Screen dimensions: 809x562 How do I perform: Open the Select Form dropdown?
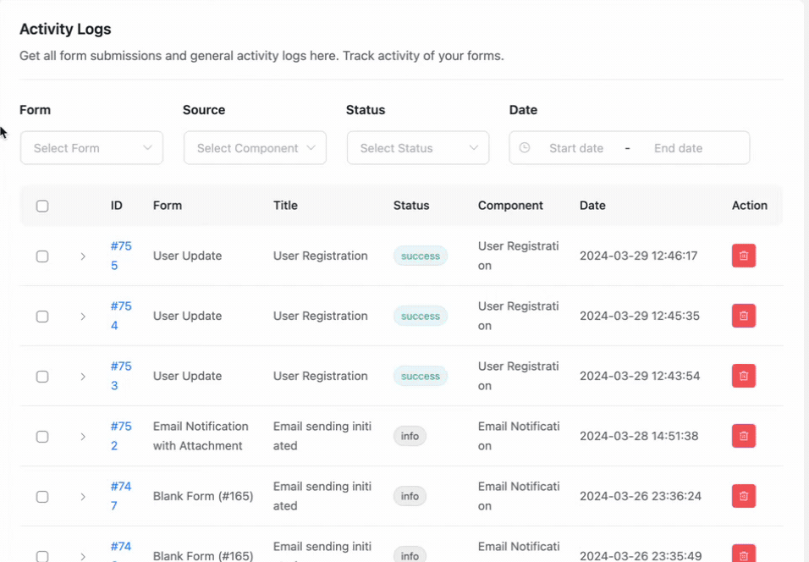[91, 148]
